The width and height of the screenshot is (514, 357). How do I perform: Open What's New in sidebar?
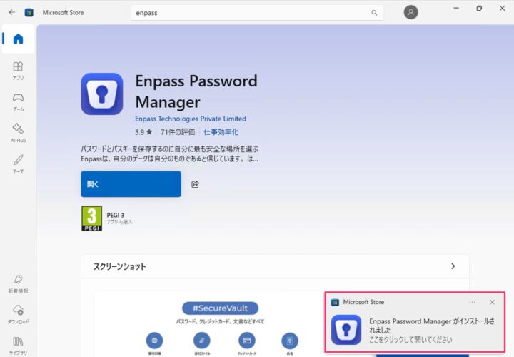click(18, 283)
